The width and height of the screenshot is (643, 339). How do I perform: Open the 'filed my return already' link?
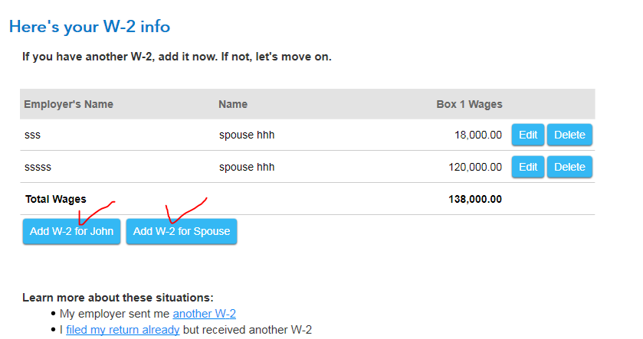tap(123, 331)
